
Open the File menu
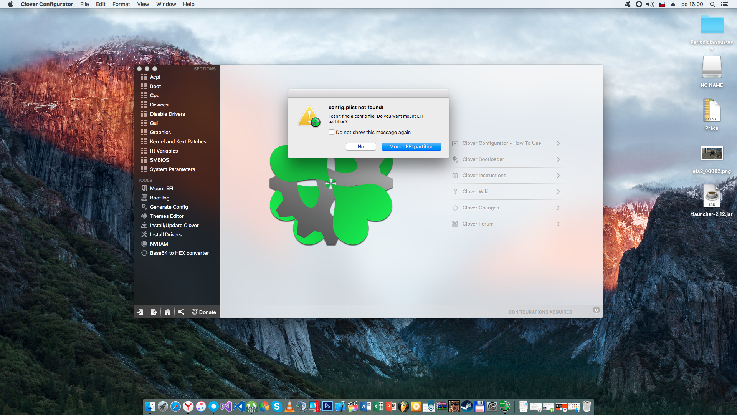(84, 4)
